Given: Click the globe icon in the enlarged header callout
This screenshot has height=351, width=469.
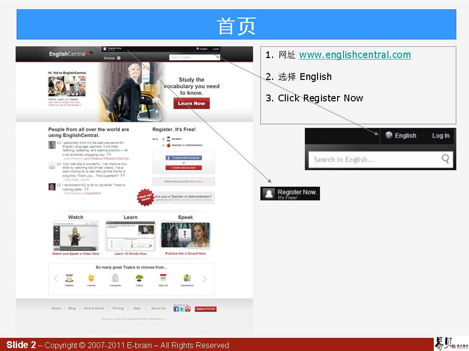Looking at the screenshot, I should [389, 135].
